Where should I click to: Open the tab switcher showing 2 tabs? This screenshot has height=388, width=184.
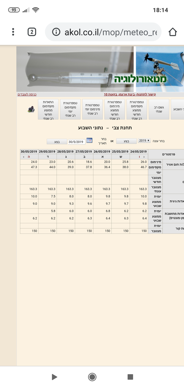(x=32, y=32)
